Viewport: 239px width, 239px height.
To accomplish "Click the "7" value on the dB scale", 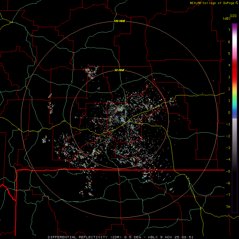I will coord(229,30).
